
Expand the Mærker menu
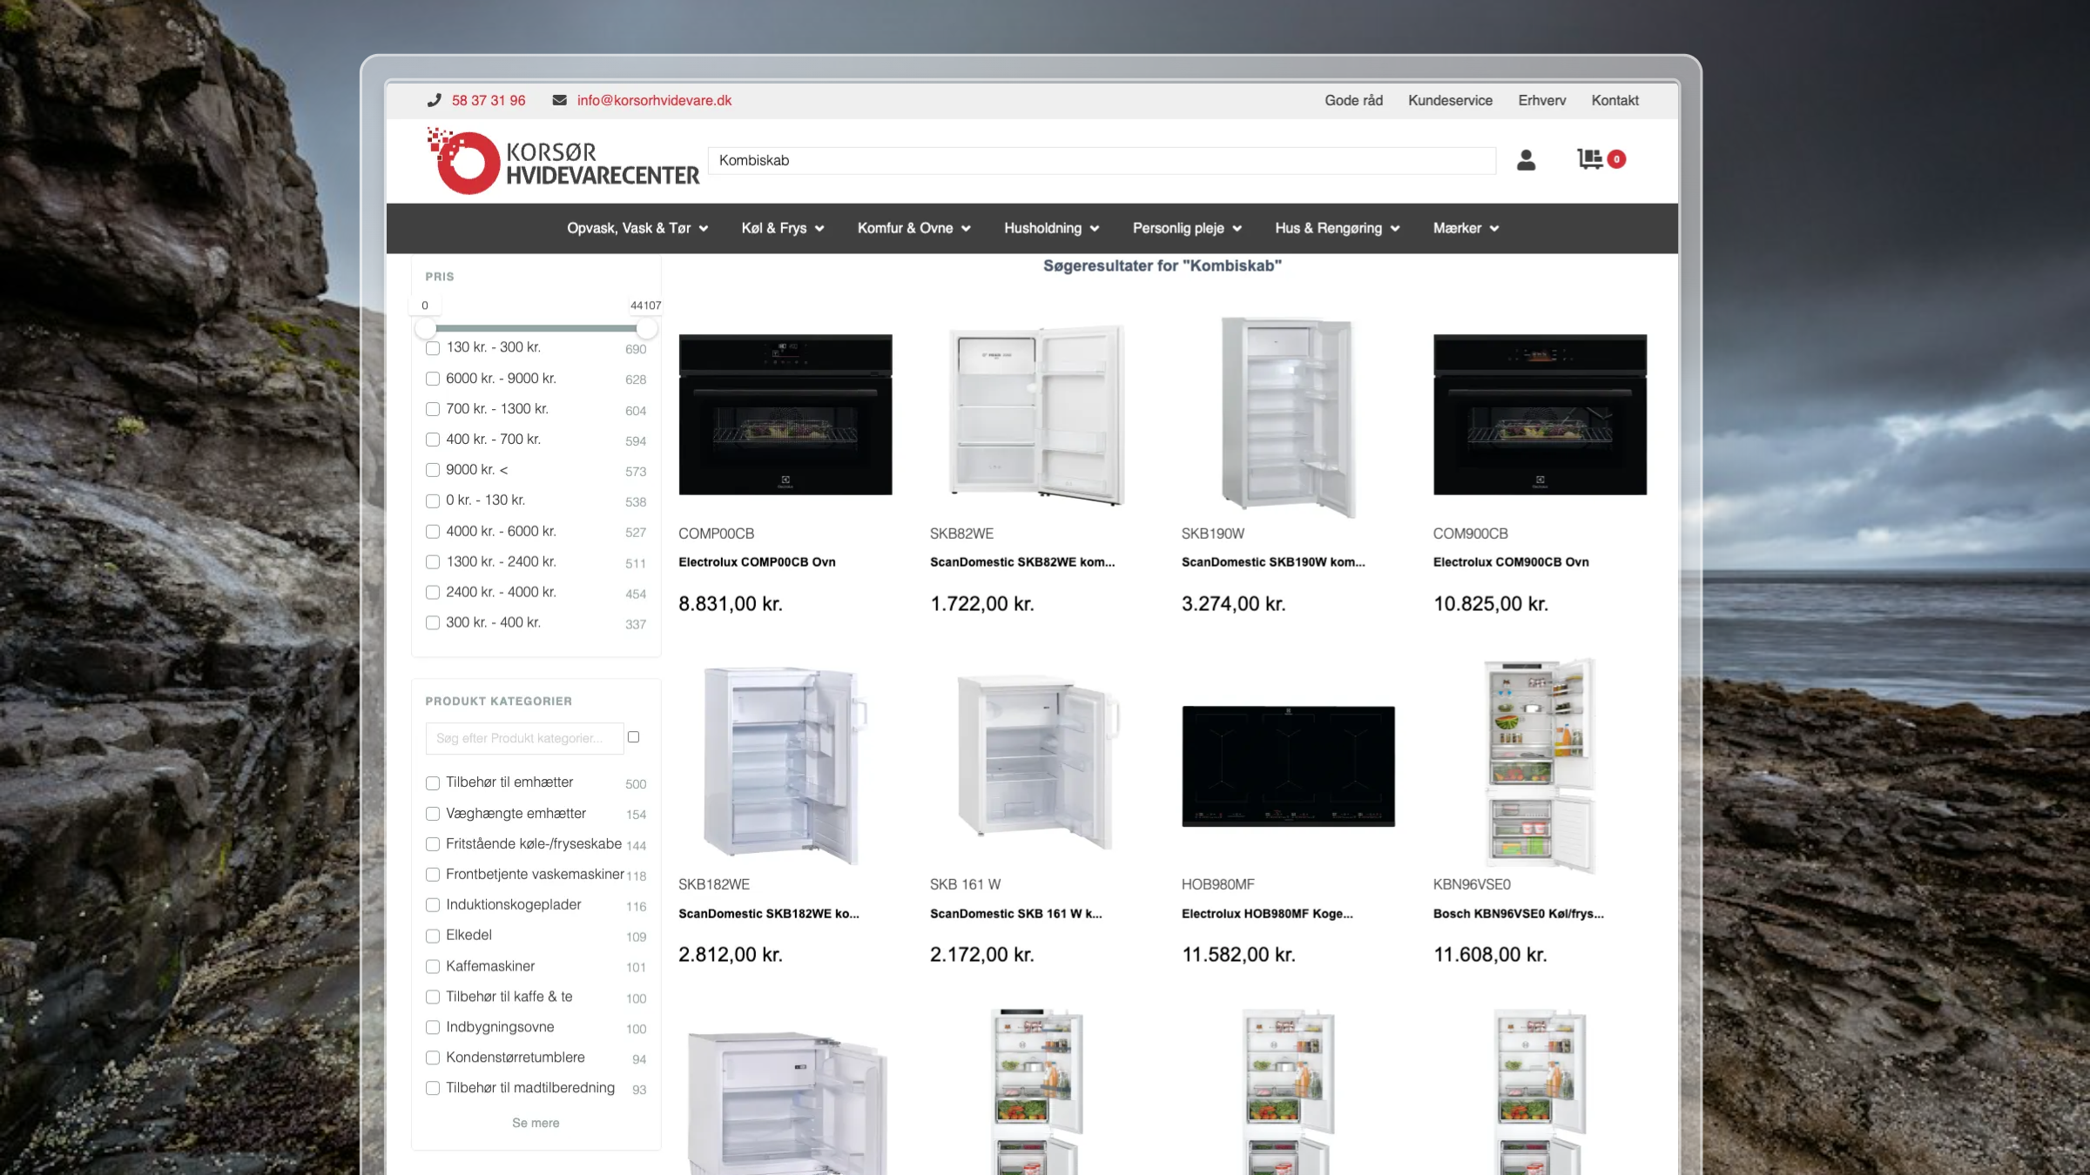coord(1466,228)
